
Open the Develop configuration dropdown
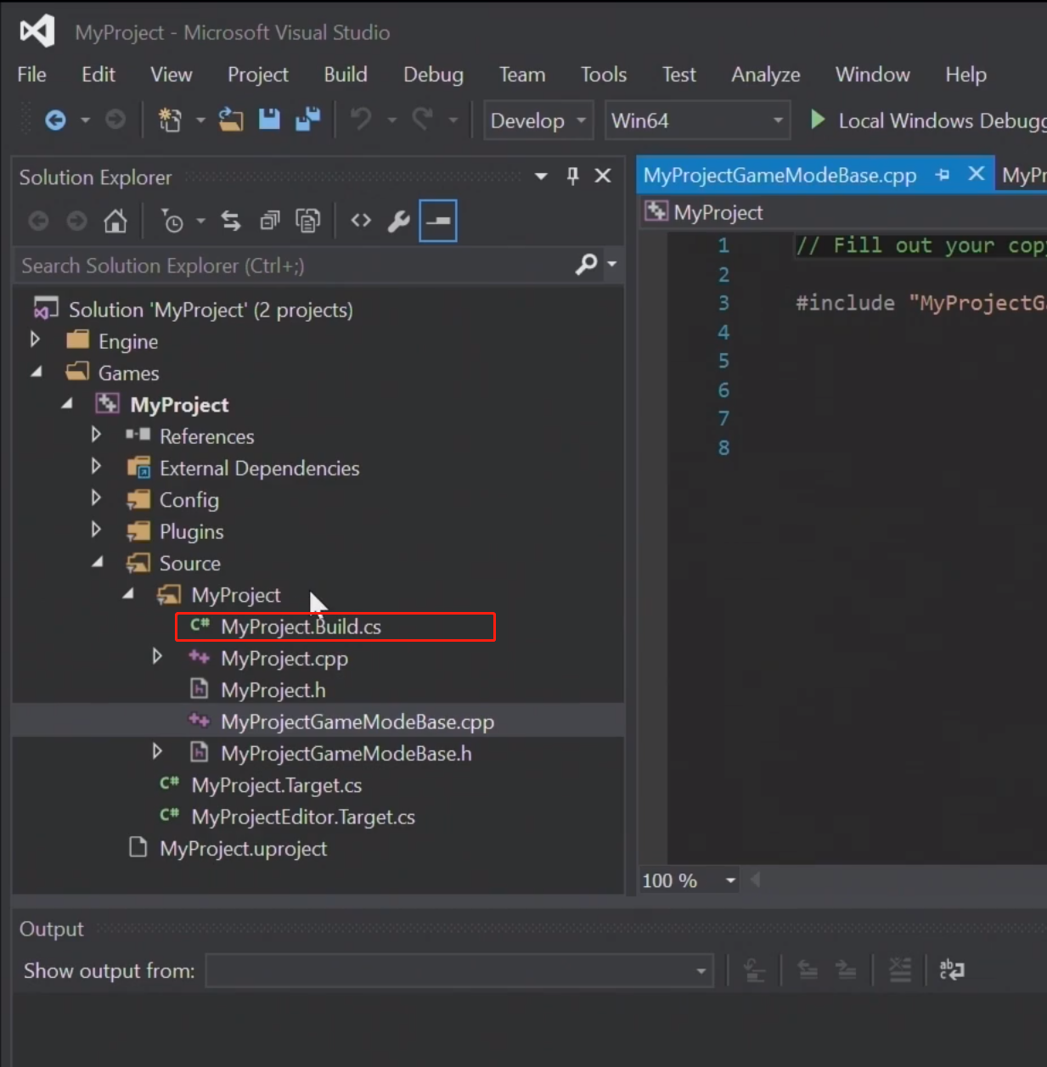[x=538, y=121]
